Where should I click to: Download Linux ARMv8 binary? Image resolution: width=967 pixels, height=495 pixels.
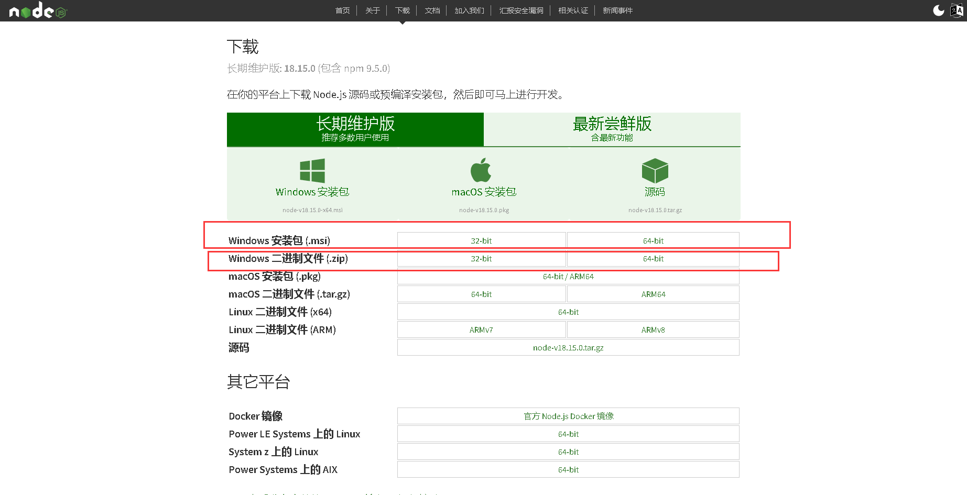pyautogui.click(x=653, y=330)
